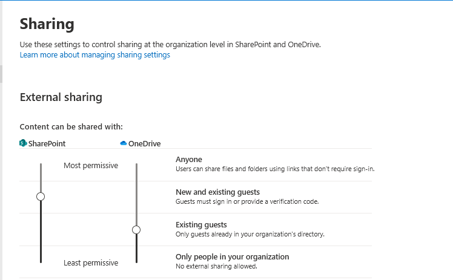Open Learn more about managing sharing settings

[x=94, y=55]
